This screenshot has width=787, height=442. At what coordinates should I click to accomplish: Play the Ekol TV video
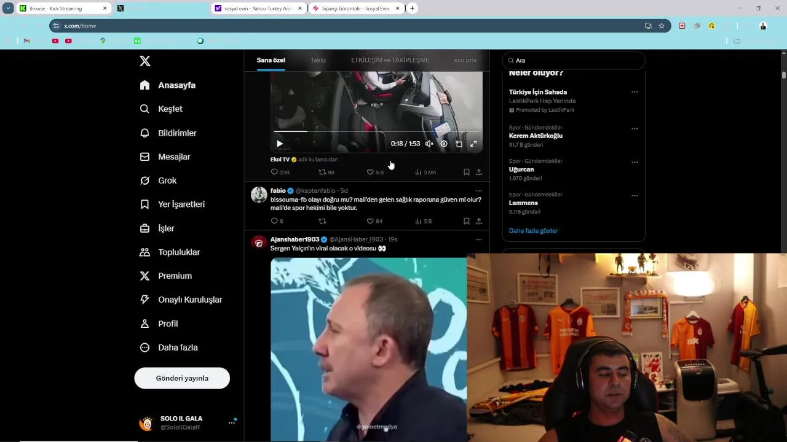280,144
